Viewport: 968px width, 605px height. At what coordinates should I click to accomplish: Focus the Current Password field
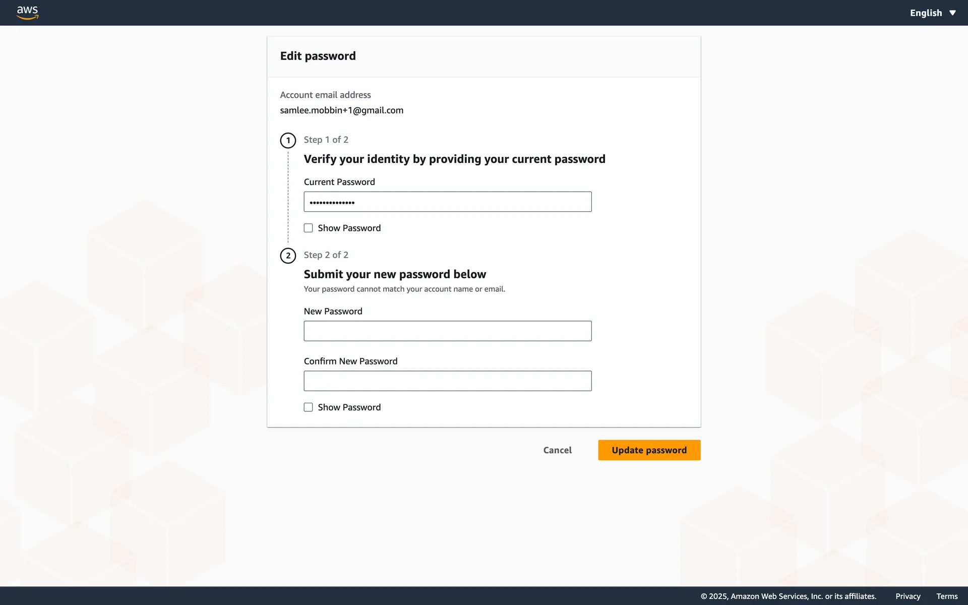(447, 202)
